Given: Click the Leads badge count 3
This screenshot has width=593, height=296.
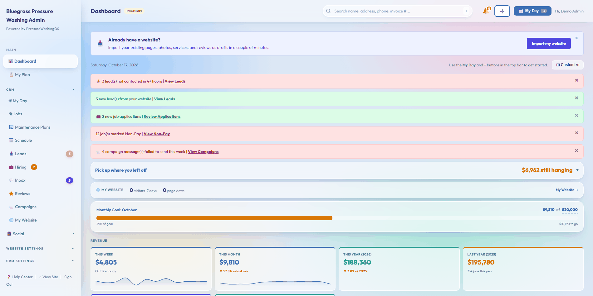Looking at the screenshot, I should 70,154.
